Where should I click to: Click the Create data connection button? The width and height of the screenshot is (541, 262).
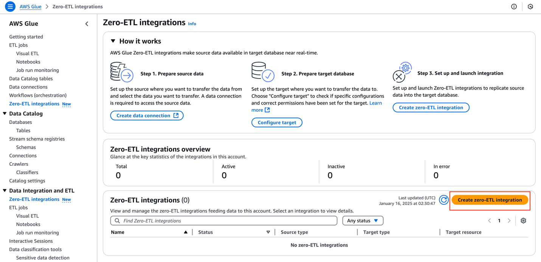[147, 116]
